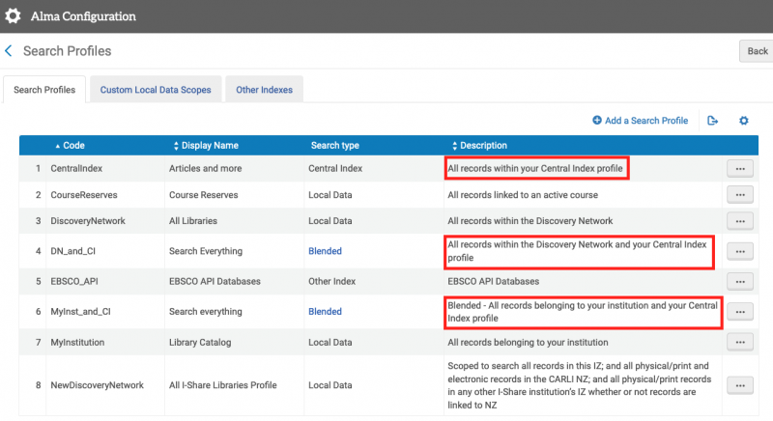This screenshot has height=421, width=773.
Task: Open row actions menu for DN_and_CI
Action: tap(740, 251)
